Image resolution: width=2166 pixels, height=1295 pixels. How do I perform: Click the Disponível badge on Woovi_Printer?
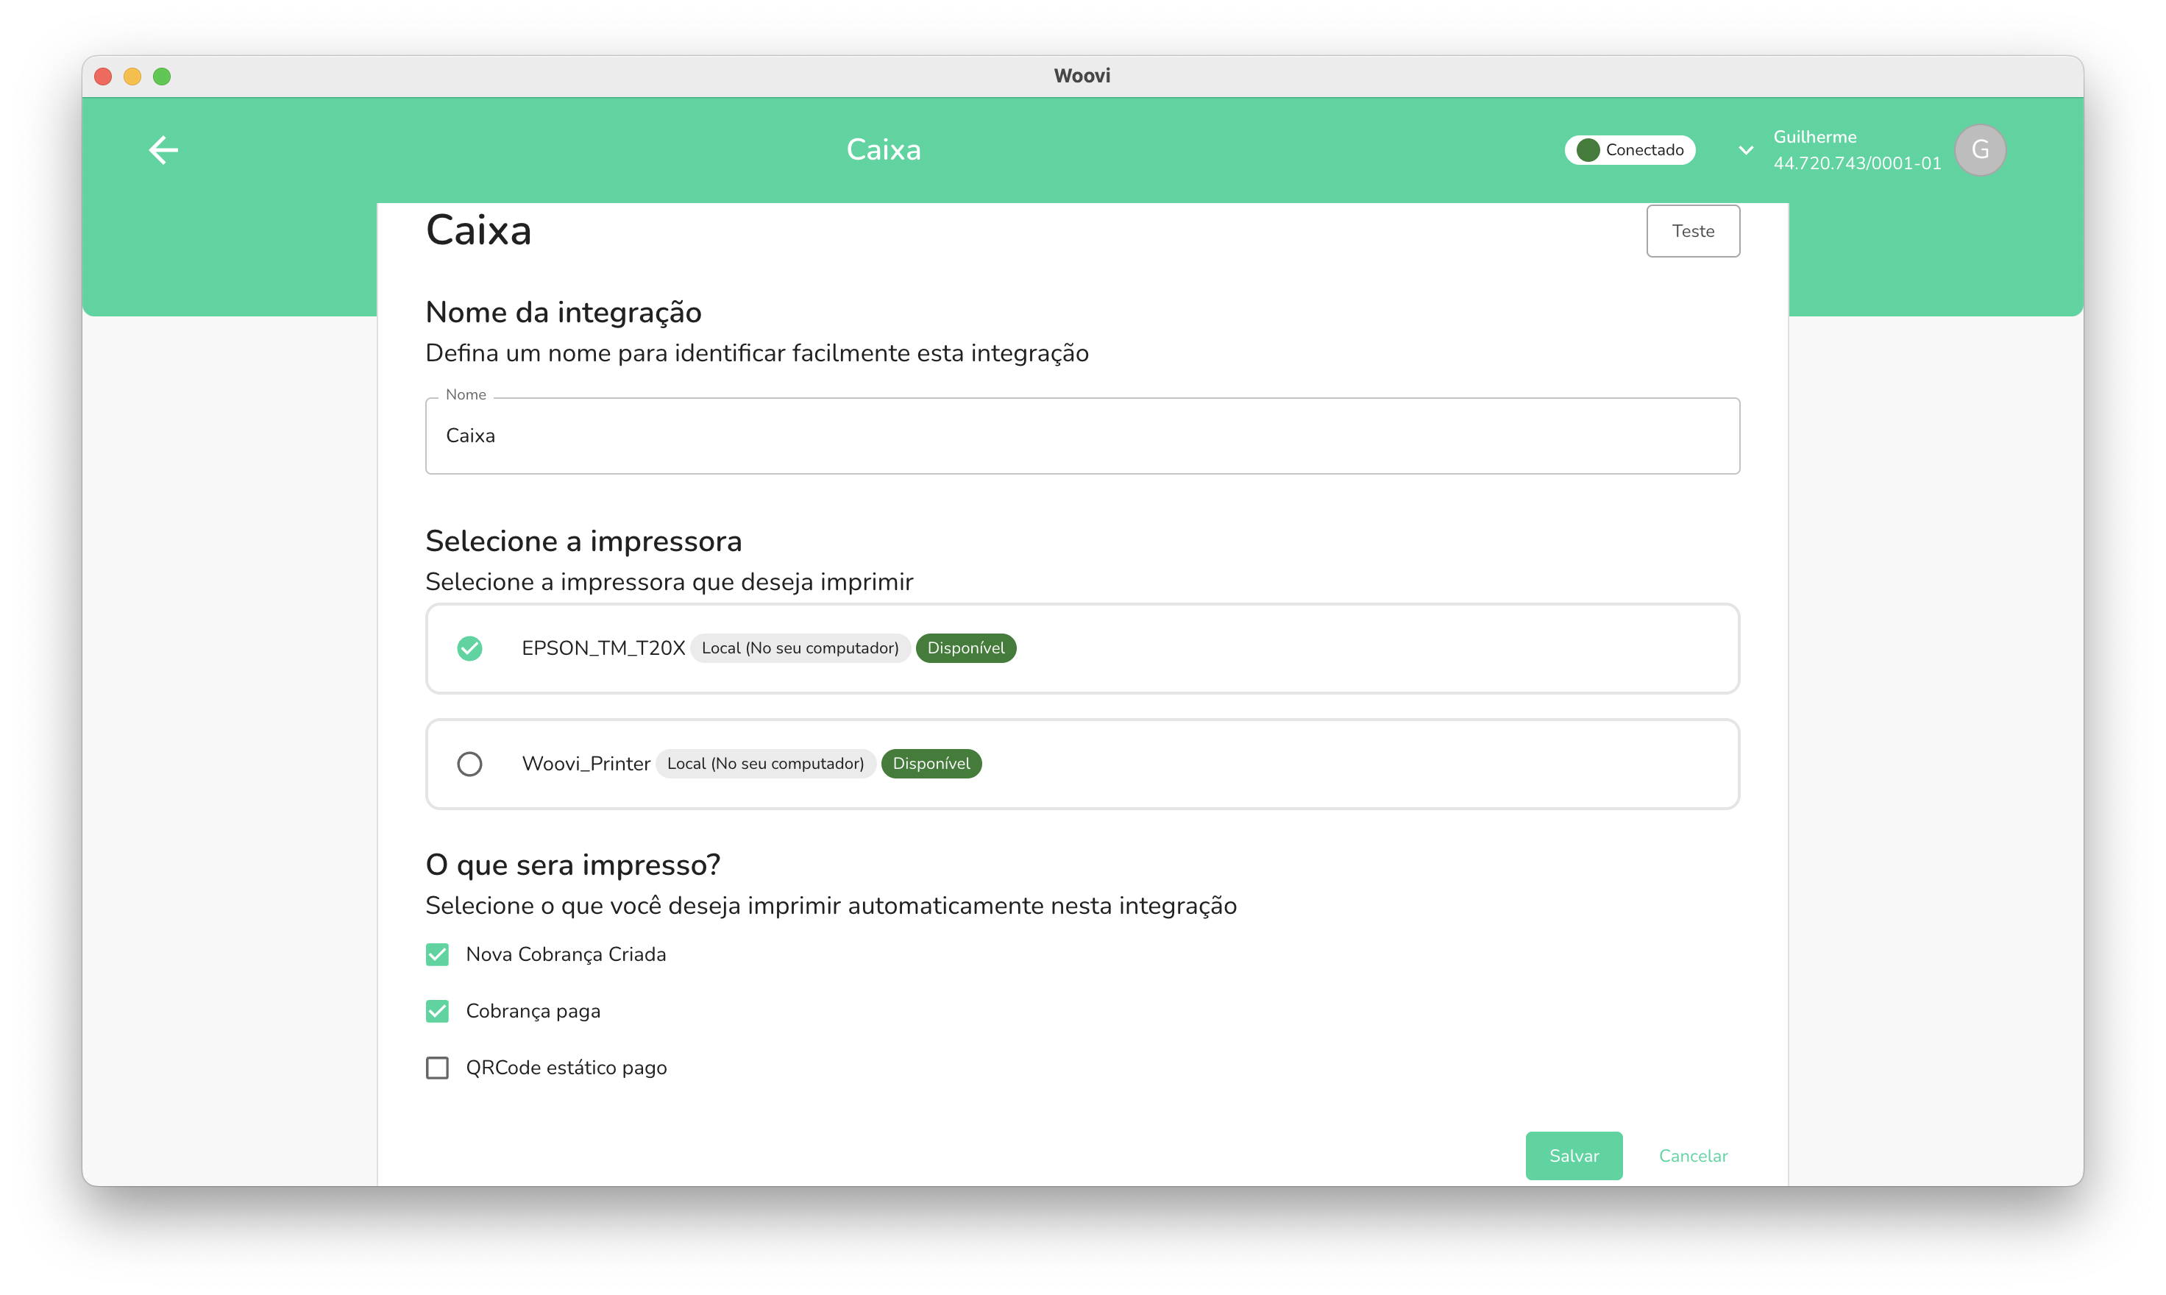click(931, 764)
